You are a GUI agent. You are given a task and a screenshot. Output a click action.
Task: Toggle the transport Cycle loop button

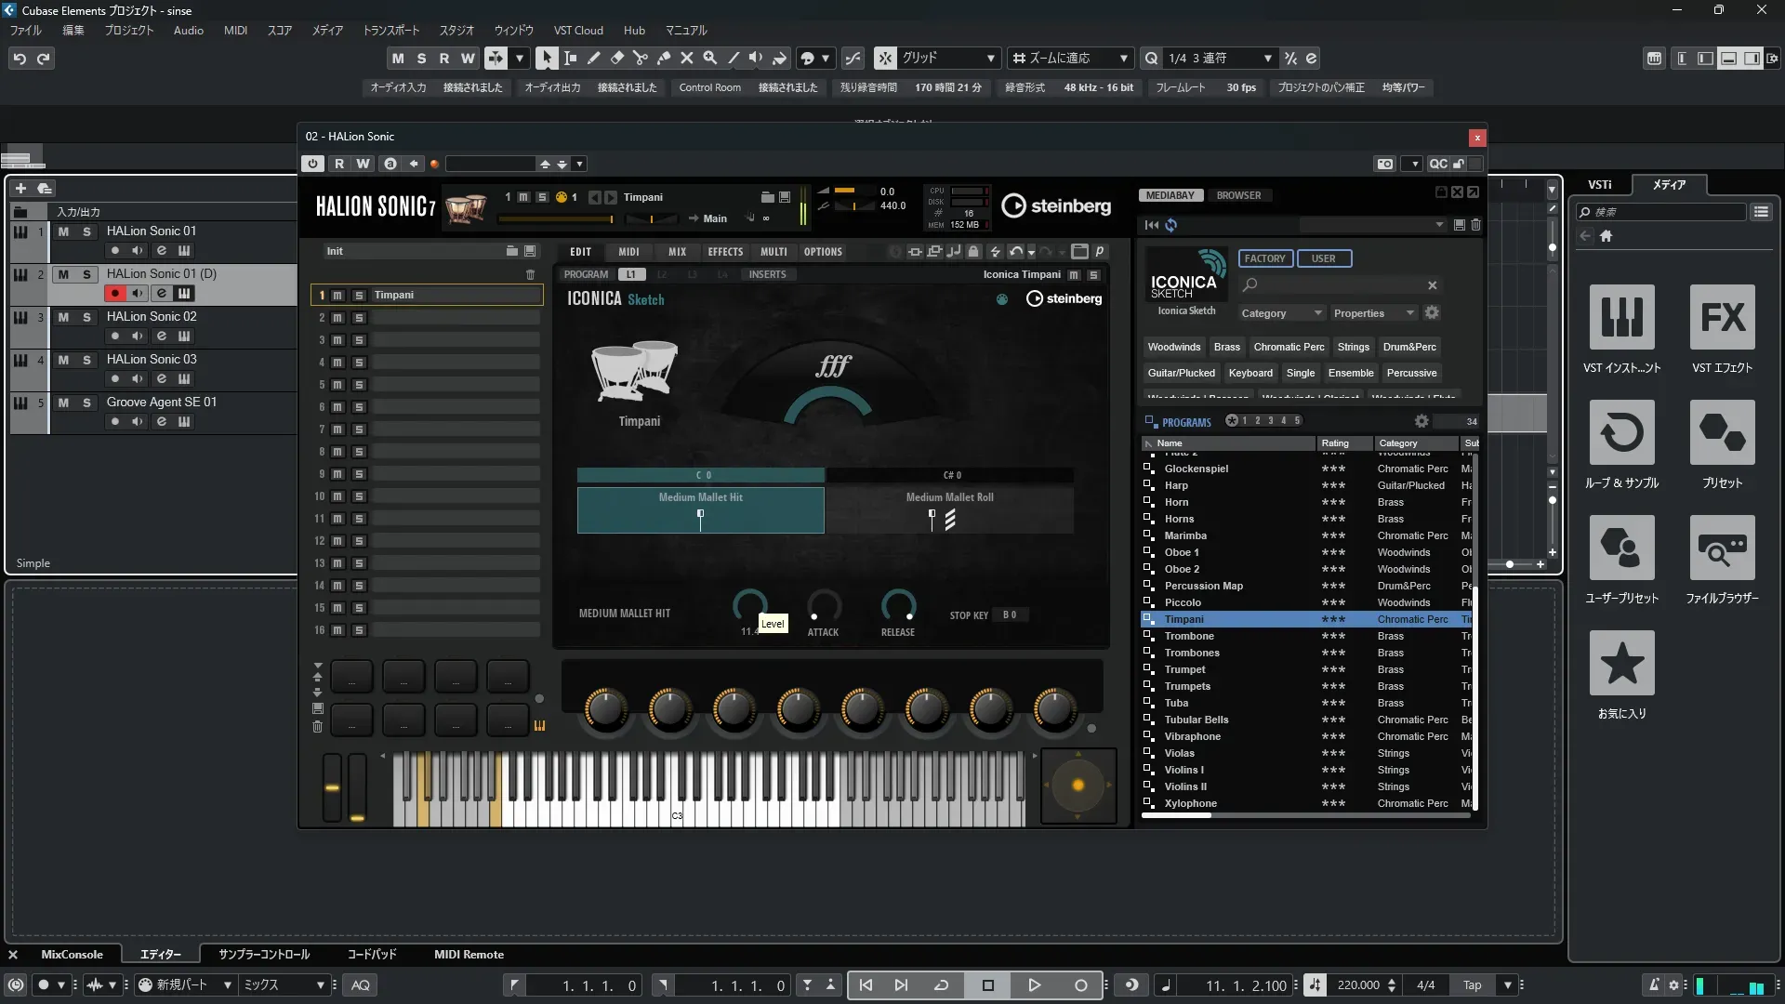[x=941, y=985]
